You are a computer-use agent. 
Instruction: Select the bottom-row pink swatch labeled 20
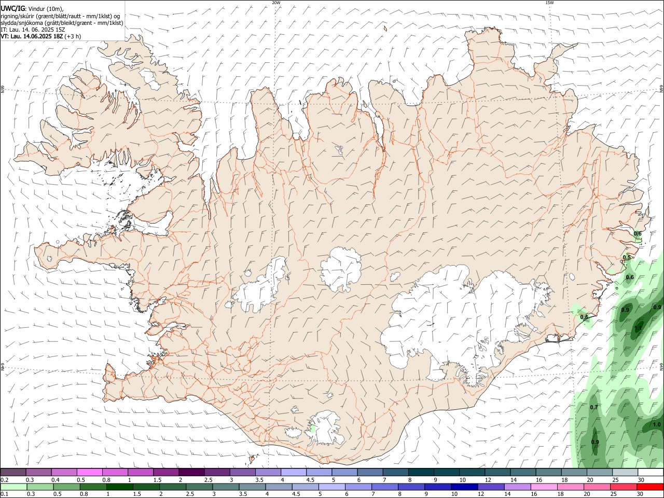pos(598,487)
